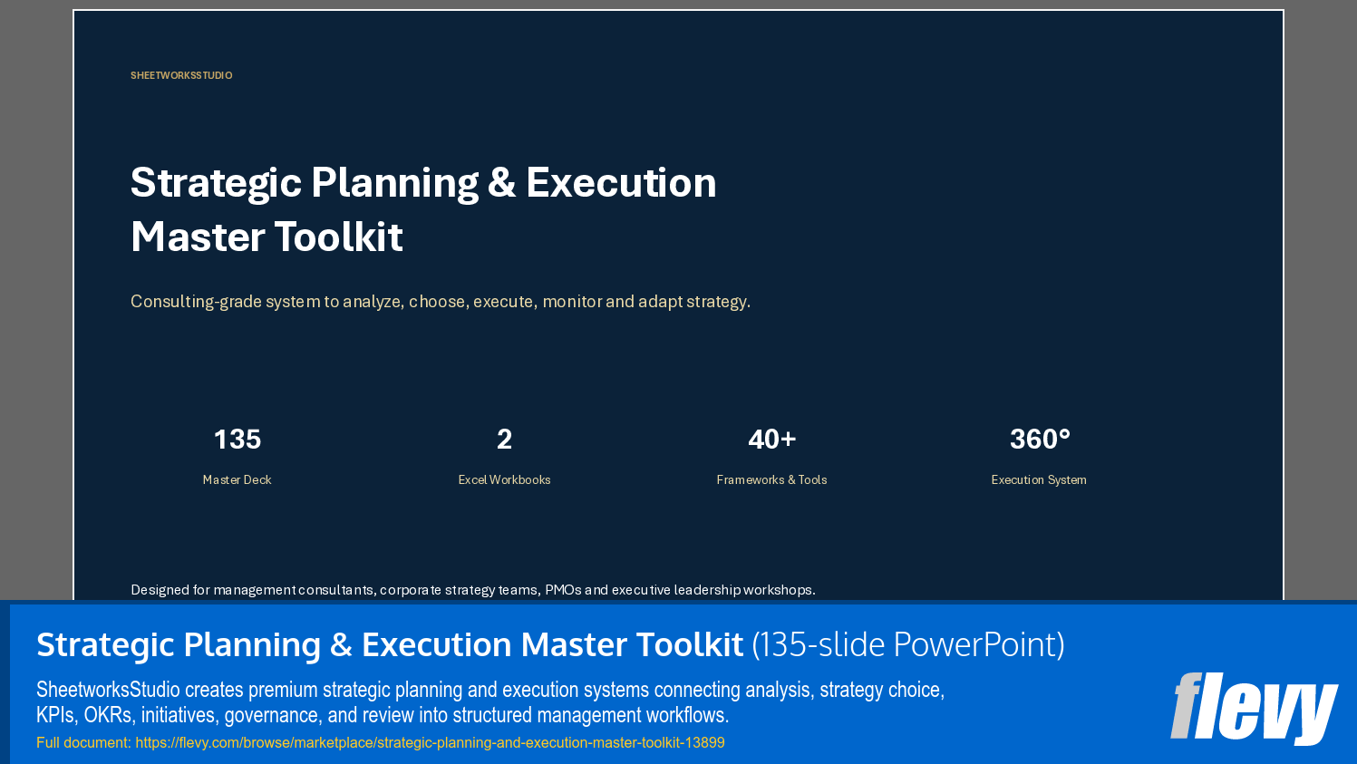
Task: Click the 'SheetworksStudio creates premium' description text
Action: (490, 702)
